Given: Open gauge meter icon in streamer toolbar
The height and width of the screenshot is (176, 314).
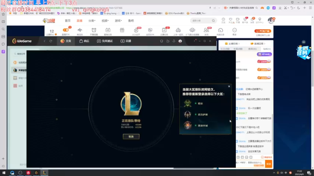Looking at the screenshot, I should (x=220, y=30).
